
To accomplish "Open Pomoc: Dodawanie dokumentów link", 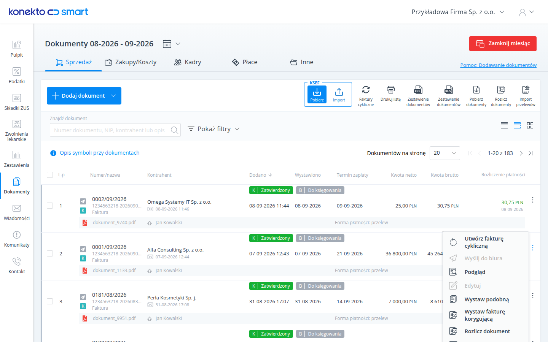I will [x=498, y=65].
